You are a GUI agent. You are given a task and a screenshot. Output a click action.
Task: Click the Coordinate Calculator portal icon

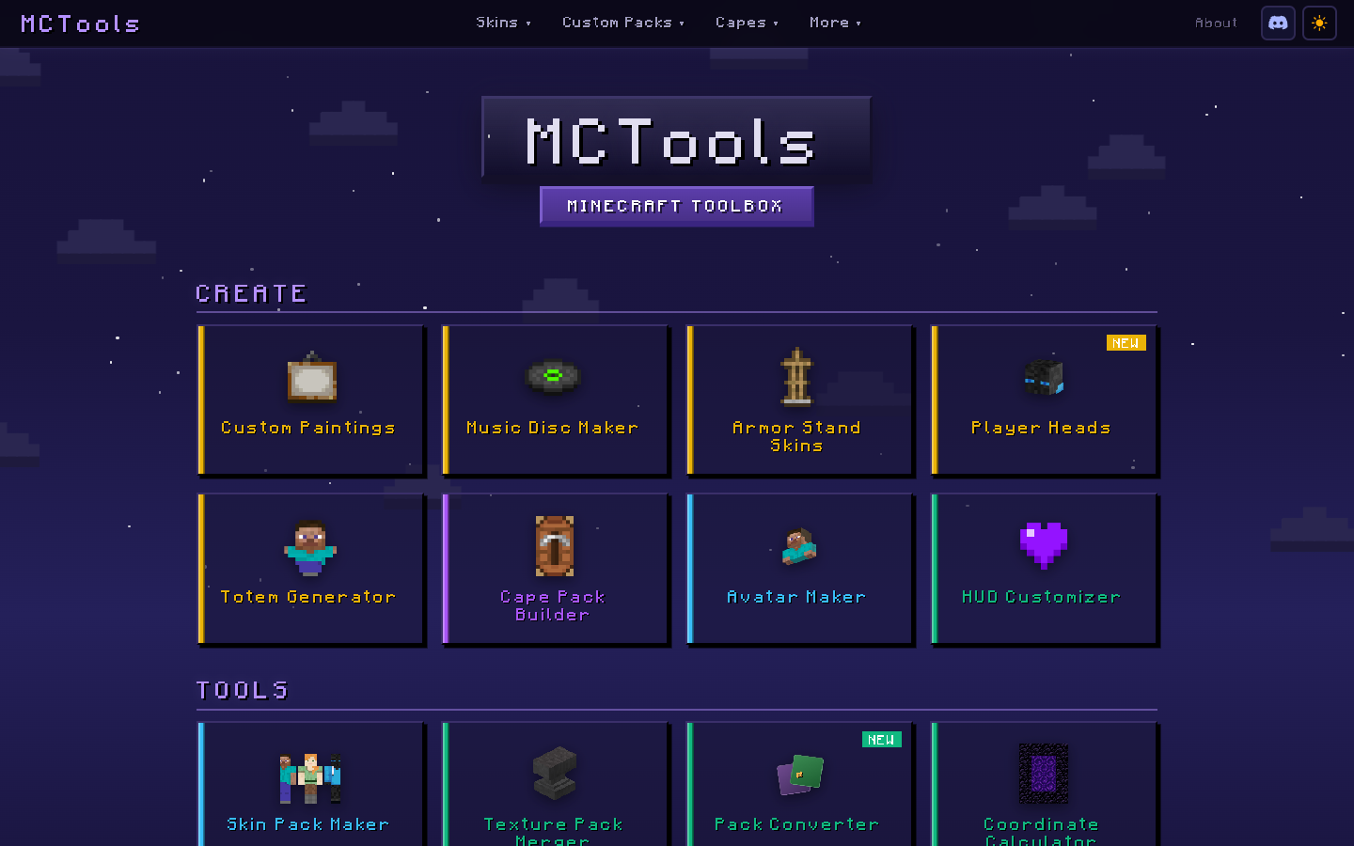1044,773
